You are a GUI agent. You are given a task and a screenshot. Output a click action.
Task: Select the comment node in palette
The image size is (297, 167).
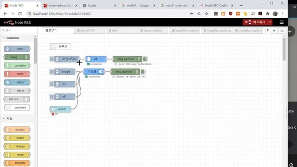pos(17,108)
